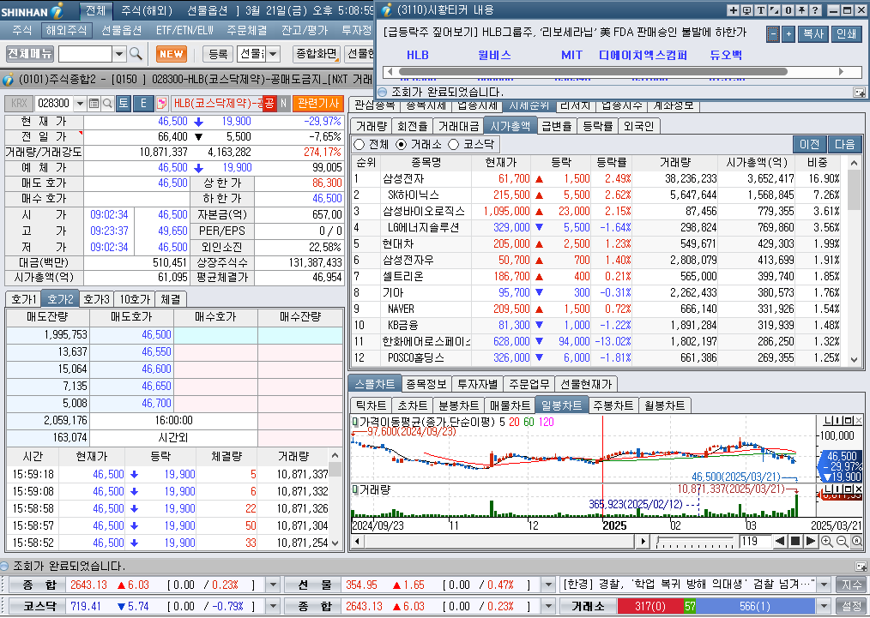Image resolution: width=870 pixels, height=618 pixels.
Task: Click the 다음 next page button
Action: (844, 144)
